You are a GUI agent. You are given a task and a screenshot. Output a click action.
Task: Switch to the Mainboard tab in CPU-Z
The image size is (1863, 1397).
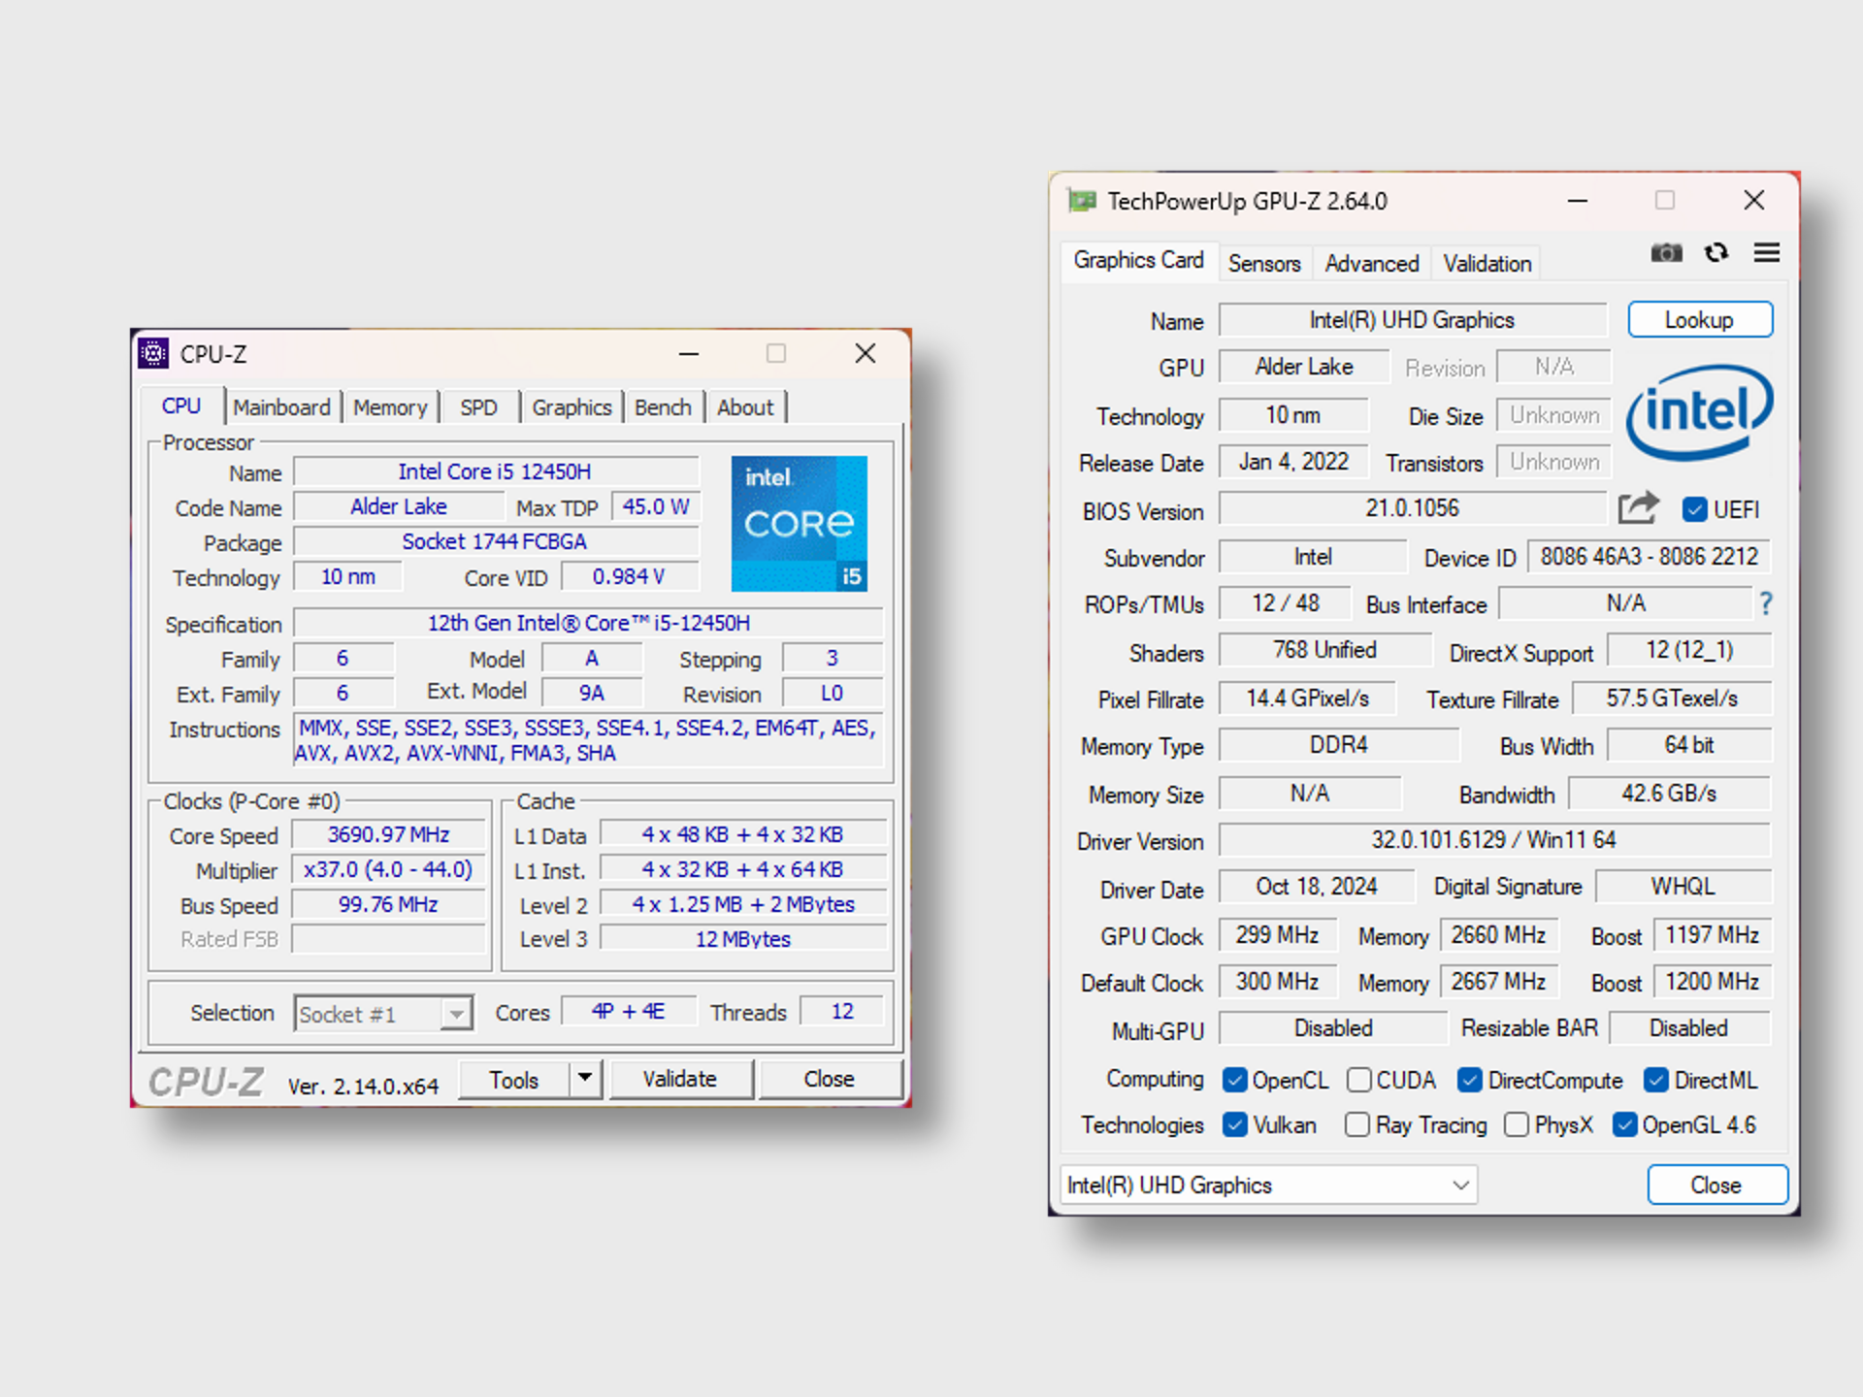[281, 407]
